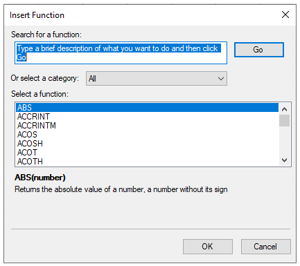Choose ACCRINTM from the function list
Viewport: 300px width, 266px height.
[x=147, y=126]
